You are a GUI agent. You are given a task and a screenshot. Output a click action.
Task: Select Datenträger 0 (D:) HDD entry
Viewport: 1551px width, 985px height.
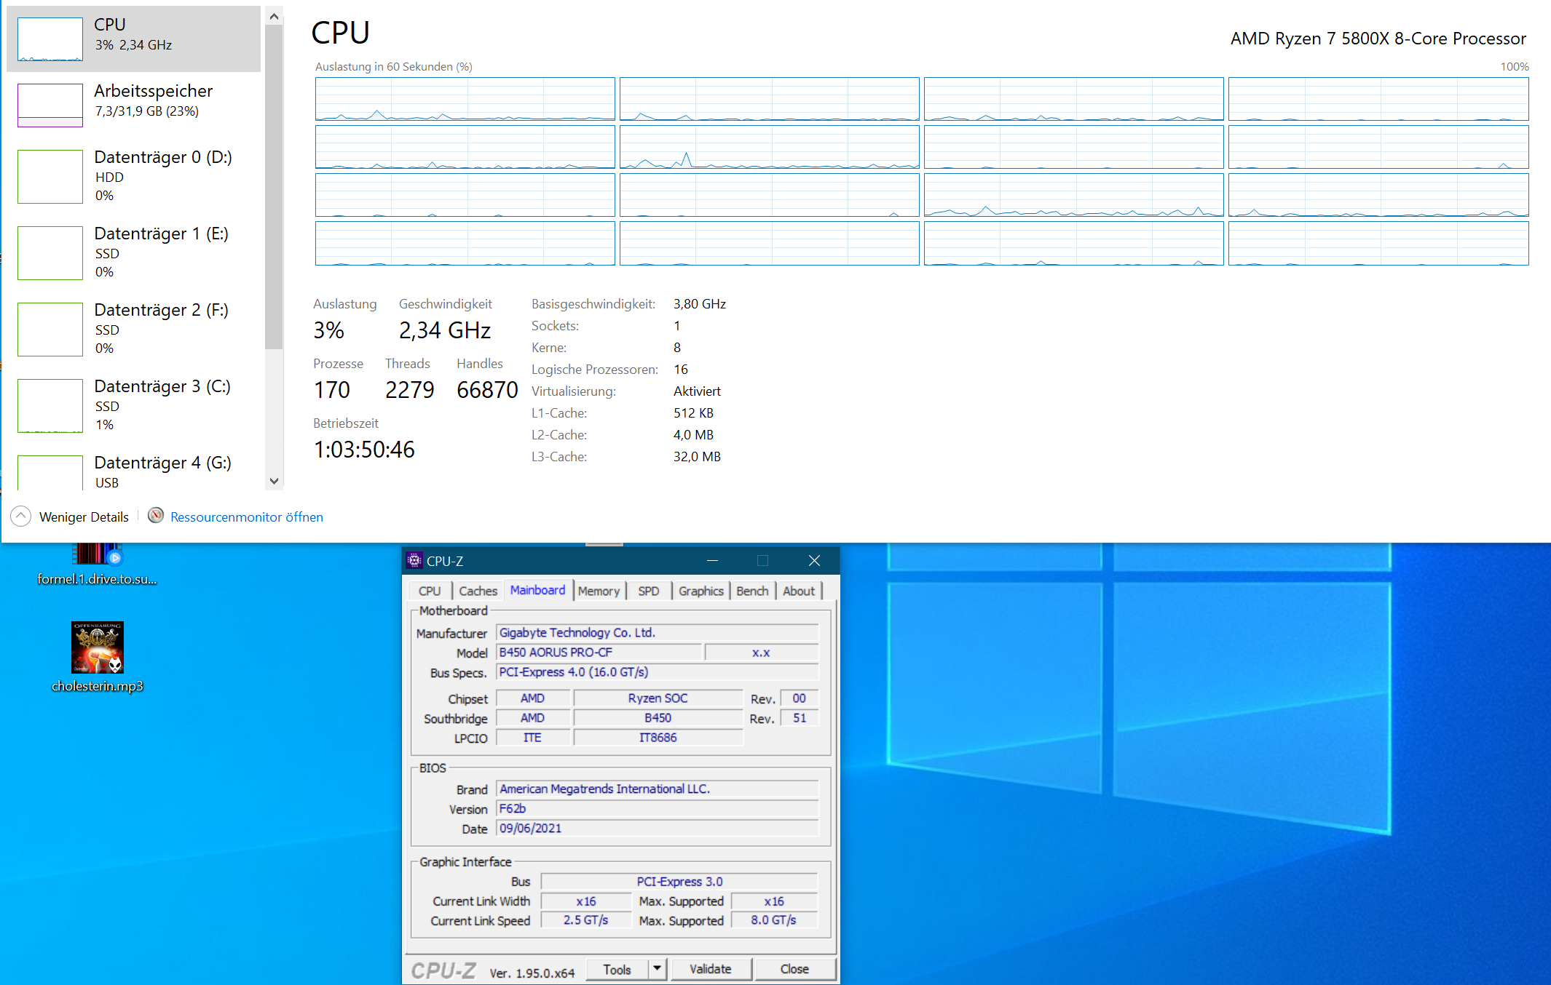(135, 176)
